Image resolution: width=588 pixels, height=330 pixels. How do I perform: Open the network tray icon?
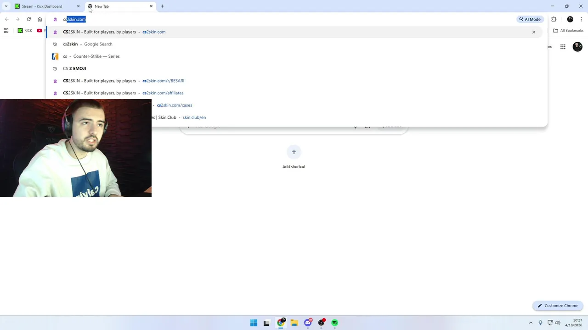point(550,323)
